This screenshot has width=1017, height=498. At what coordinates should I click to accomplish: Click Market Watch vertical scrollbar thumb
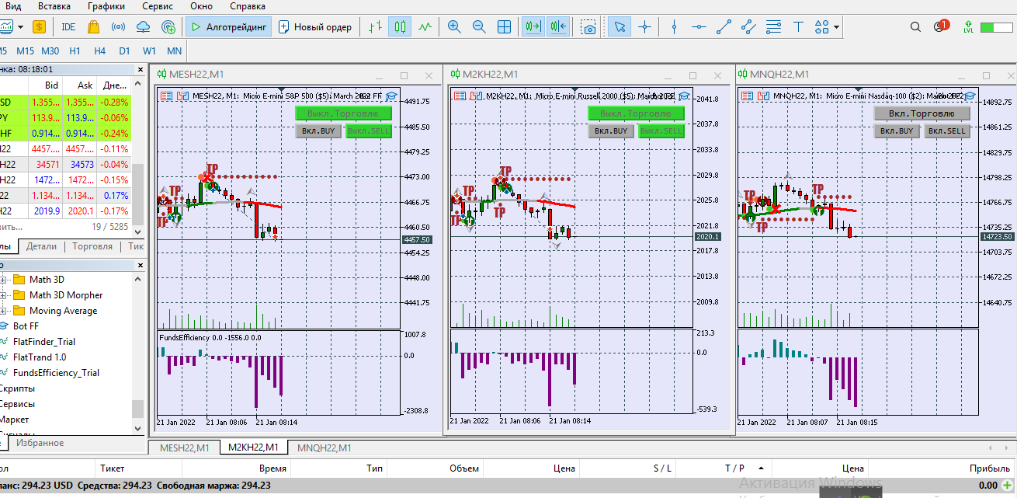[x=138, y=193]
